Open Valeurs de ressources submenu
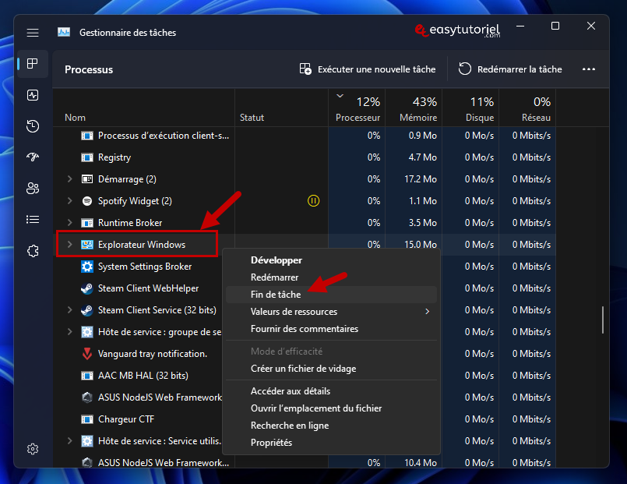 (x=331, y=312)
